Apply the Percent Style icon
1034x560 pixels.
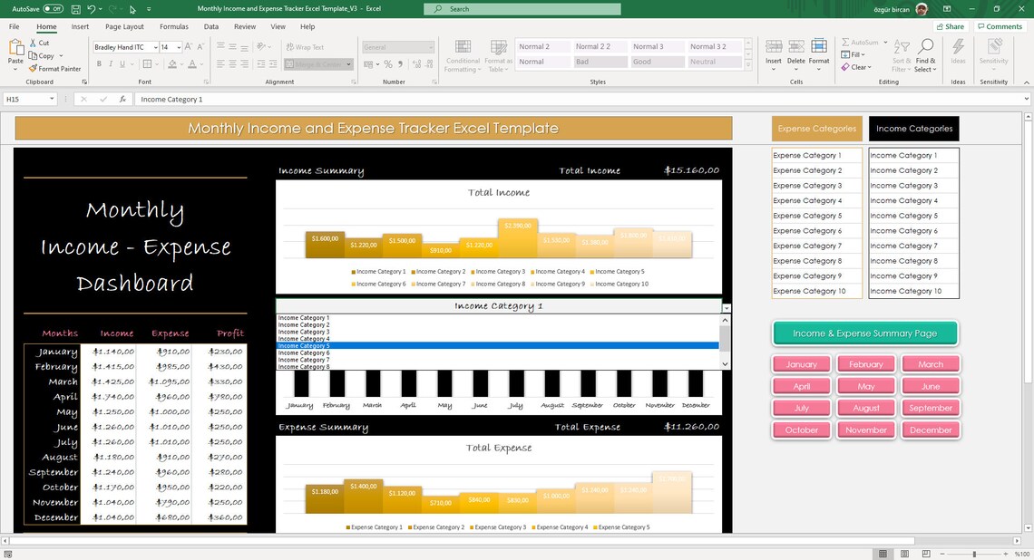tap(387, 63)
